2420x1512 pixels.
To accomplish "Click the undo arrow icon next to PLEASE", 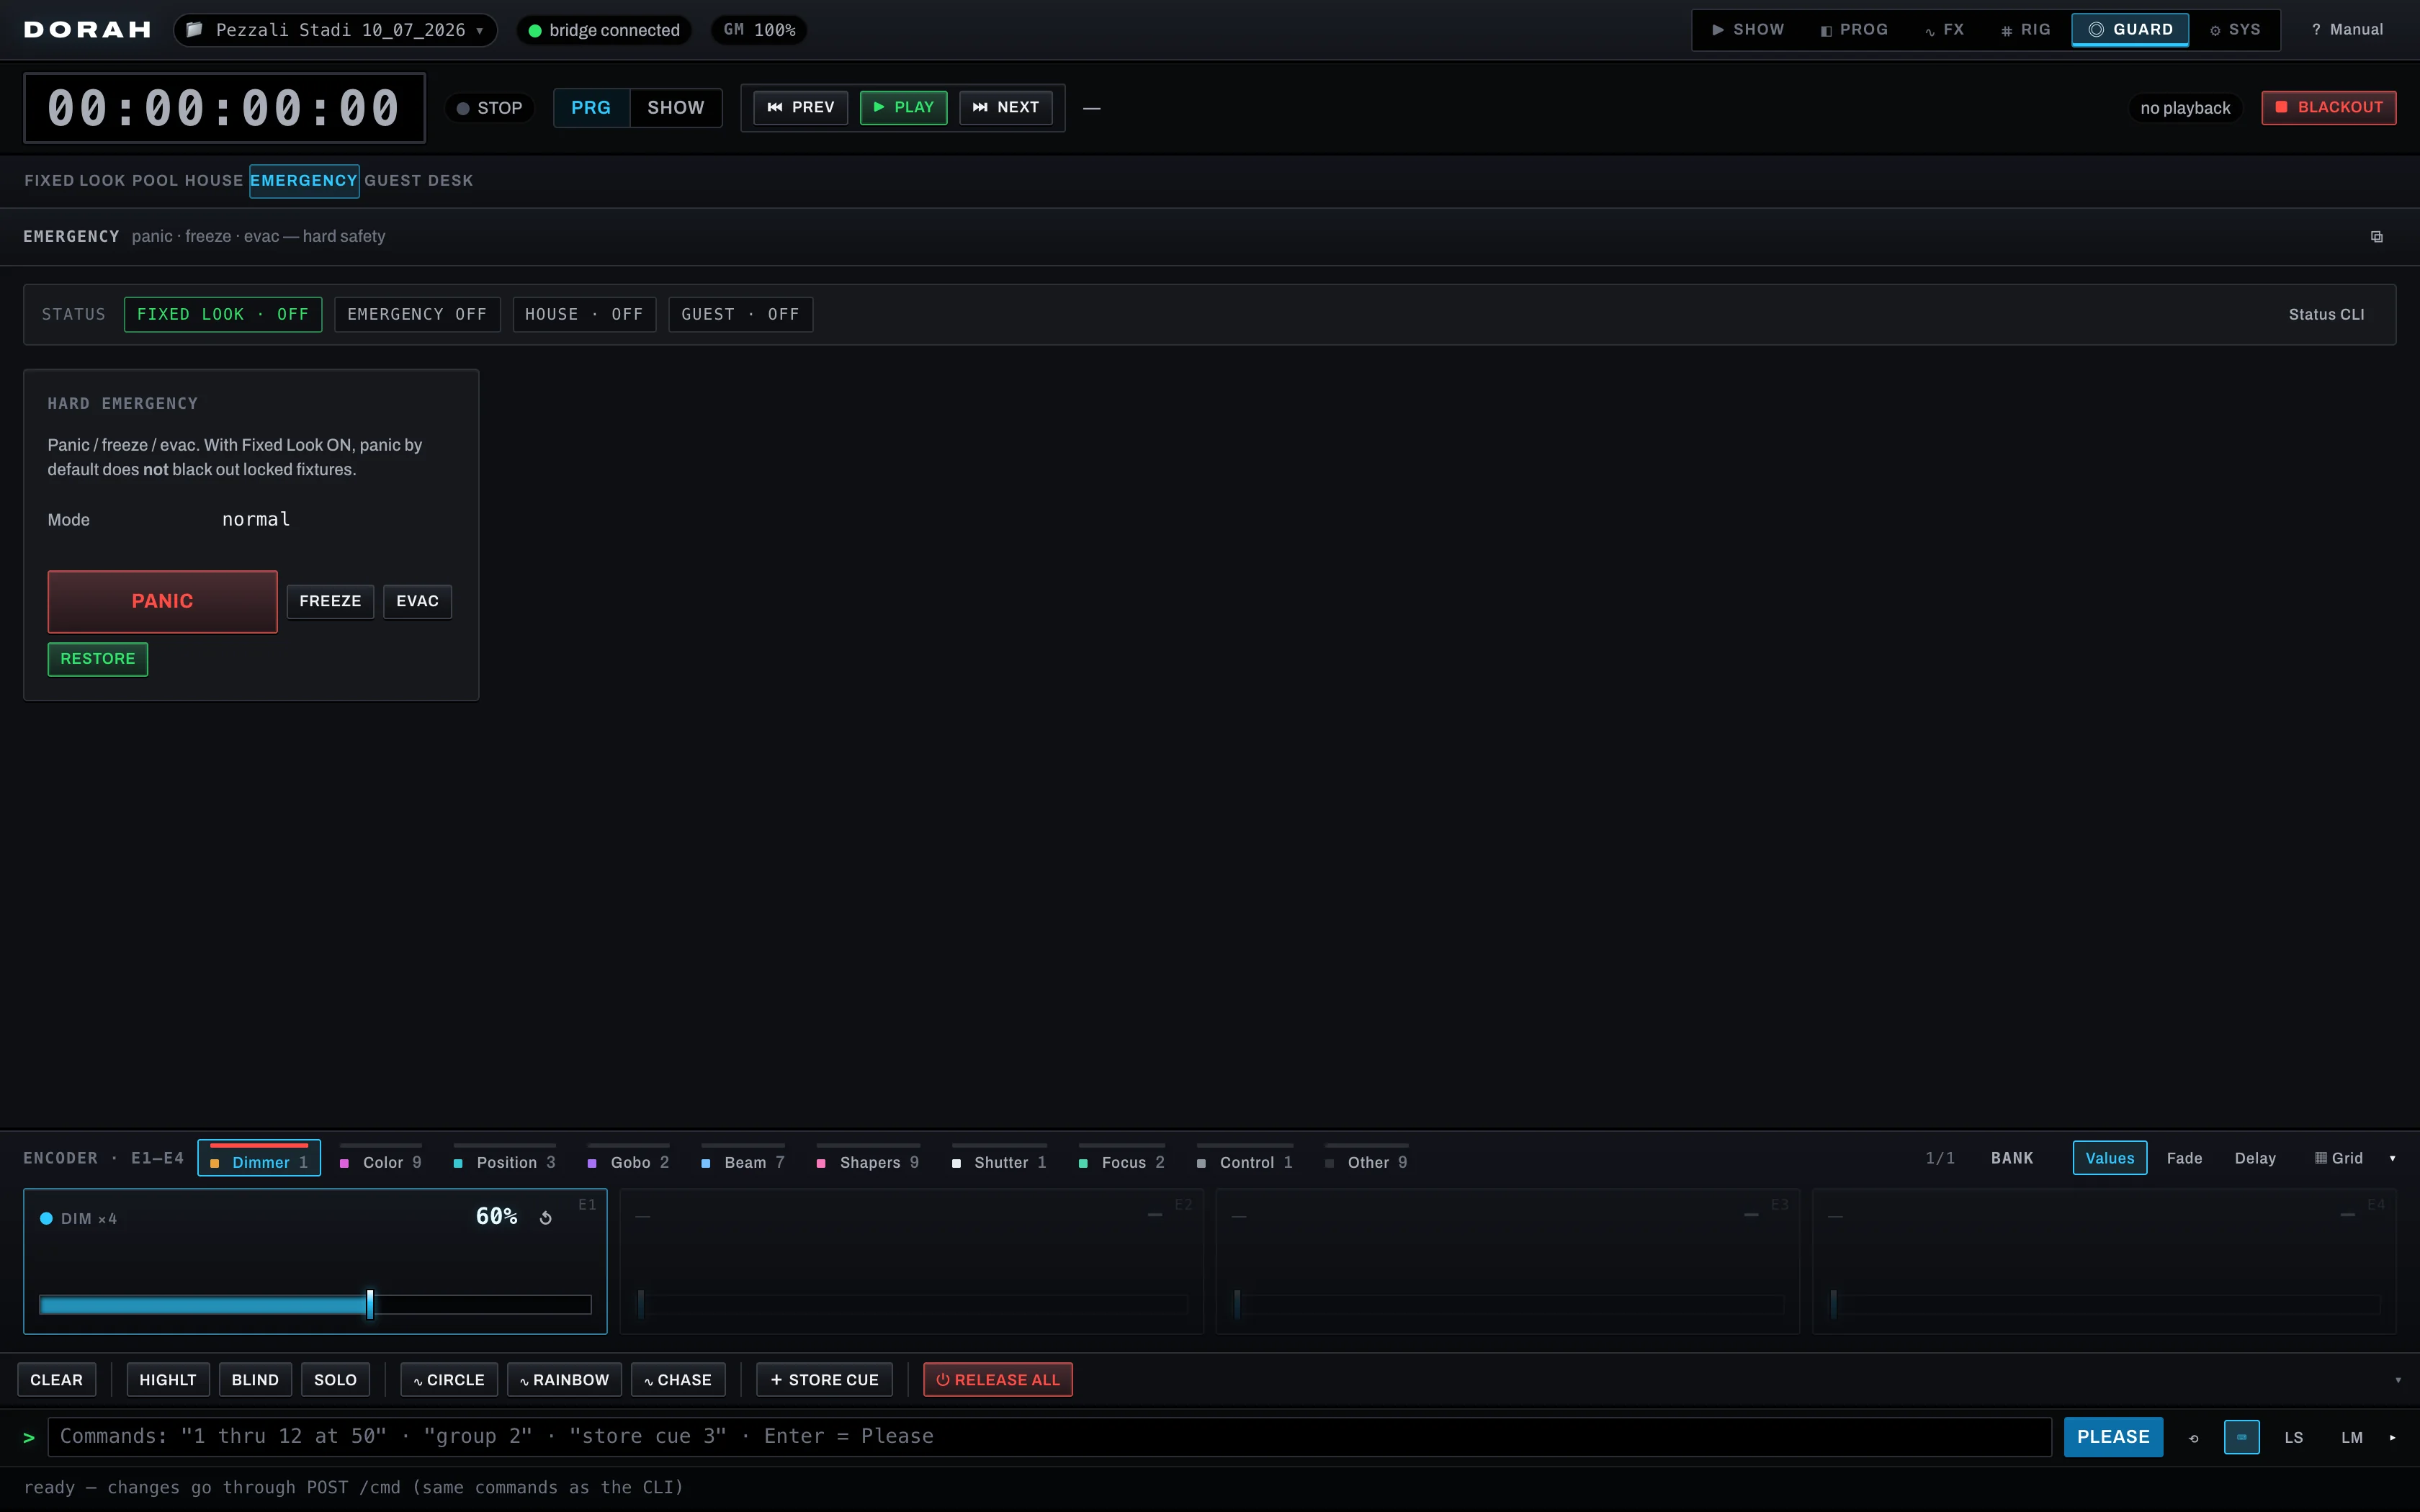I will (2193, 1437).
